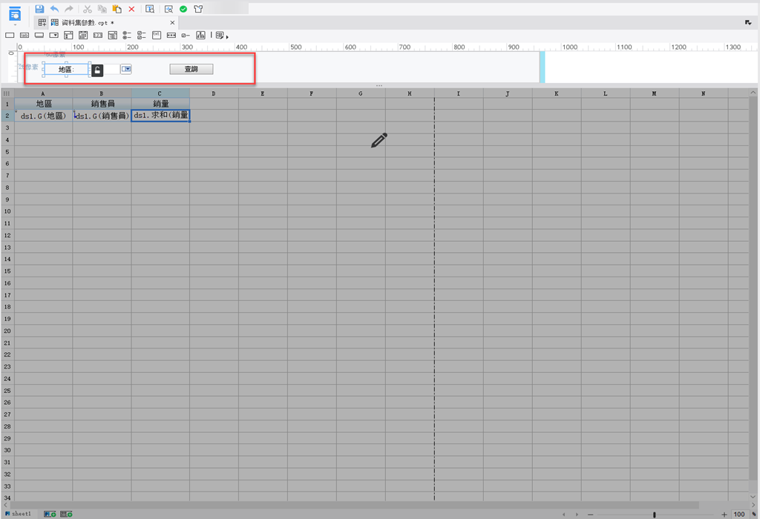This screenshot has height=519, width=760.
Task: Click the 查詢 button
Action: pyautogui.click(x=191, y=69)
